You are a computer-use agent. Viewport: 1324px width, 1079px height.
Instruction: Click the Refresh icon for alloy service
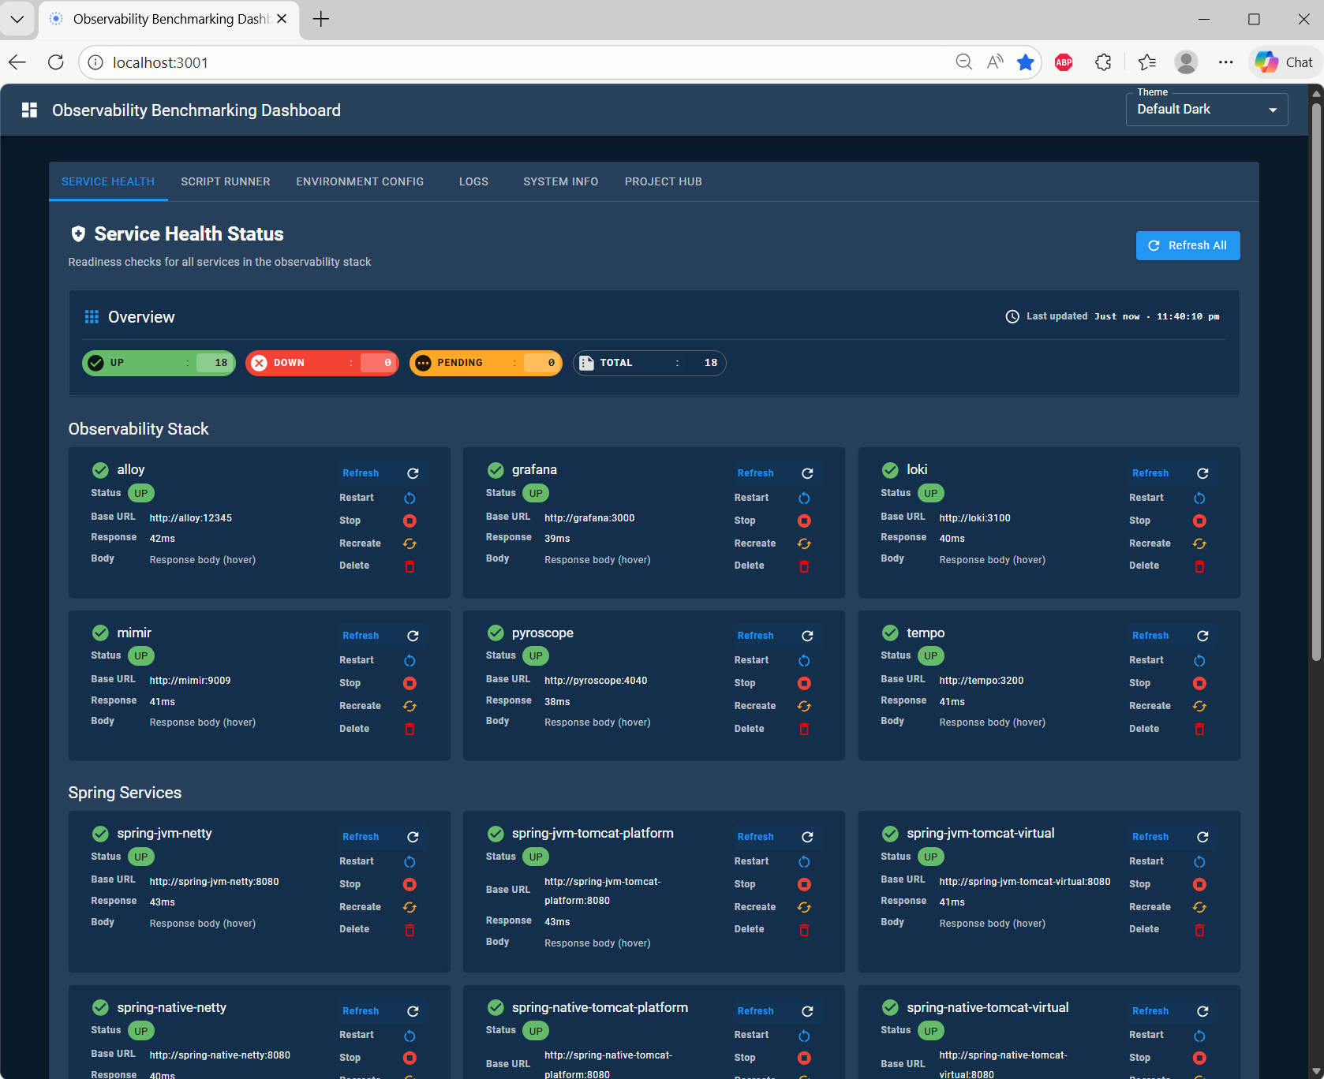pos(413,473)
